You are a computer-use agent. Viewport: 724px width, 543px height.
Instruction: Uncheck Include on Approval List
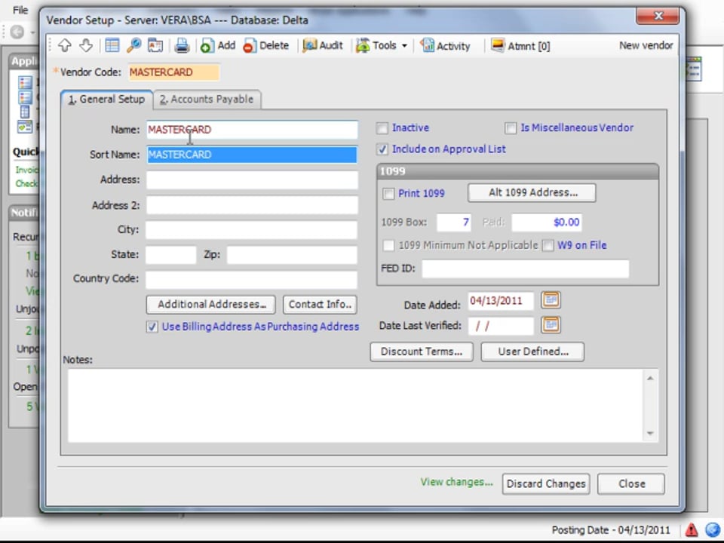382,149
